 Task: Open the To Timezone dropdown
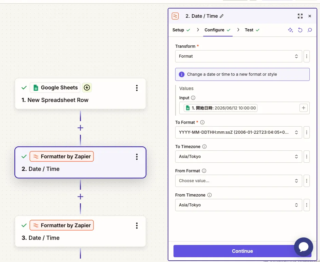[x=239, y=157]
